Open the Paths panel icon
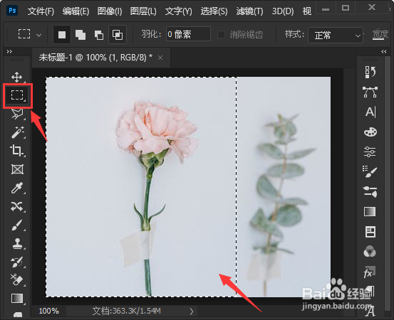 point(370,92)
